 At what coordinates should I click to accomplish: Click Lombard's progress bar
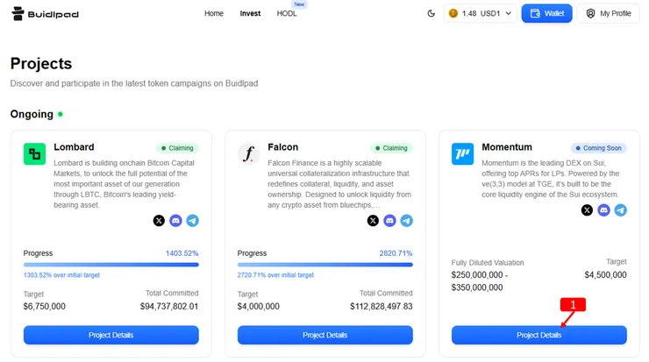click(111, 264)
